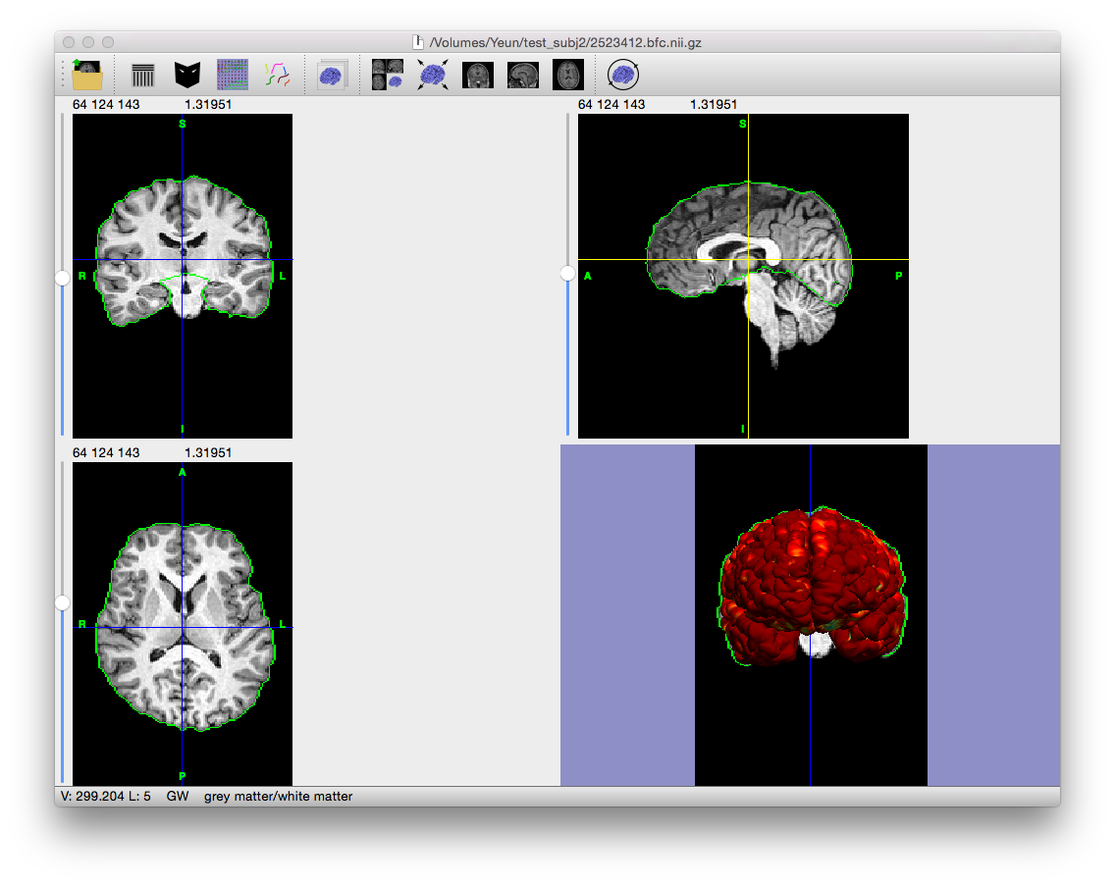Switch to the four-panel view layout icon
1115x885 pixels.
pos(387,75)
